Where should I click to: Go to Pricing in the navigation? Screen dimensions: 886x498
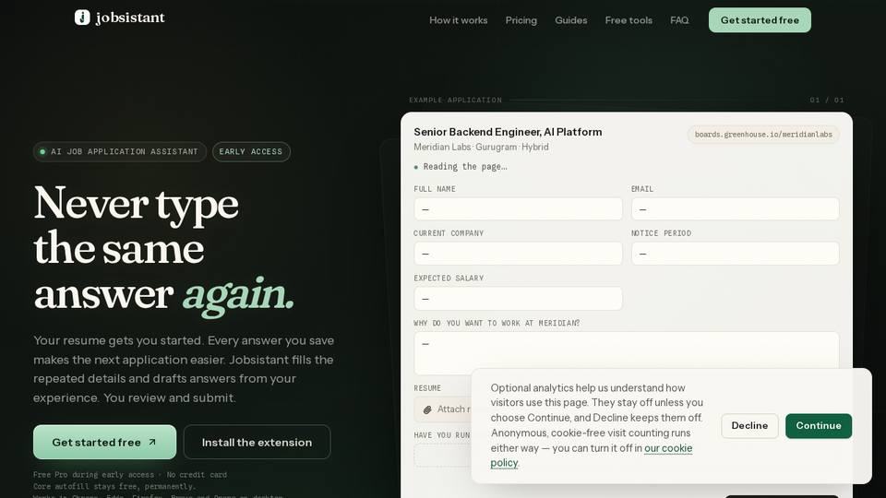pyautogui.click(x=521, y=20)
